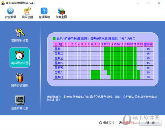Click 星期日 total time value 60
The height and width of the screenshot is (130, 165).
click(x=148, y=77)
